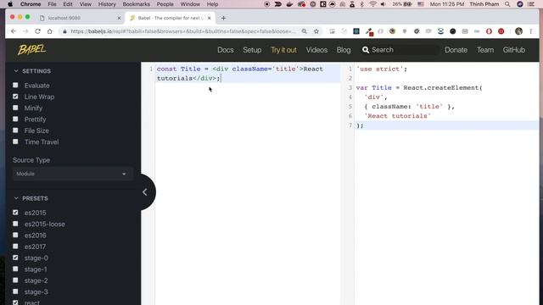Viewport: 543px width, 305px height.
Task: Reload the Babel page
Action: (x=37, y=31)
